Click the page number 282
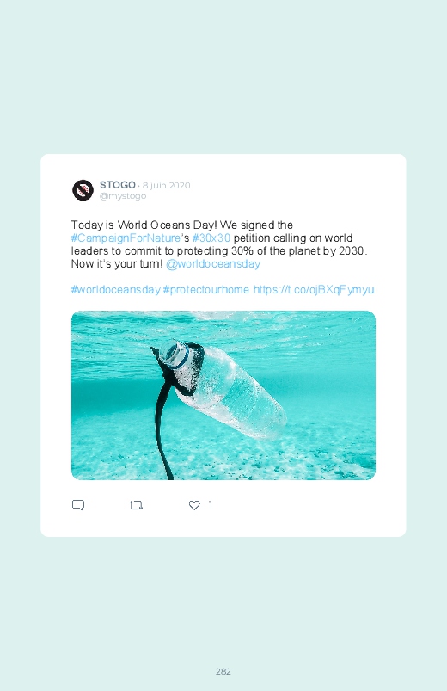447x691 pixels. point(223,671)
